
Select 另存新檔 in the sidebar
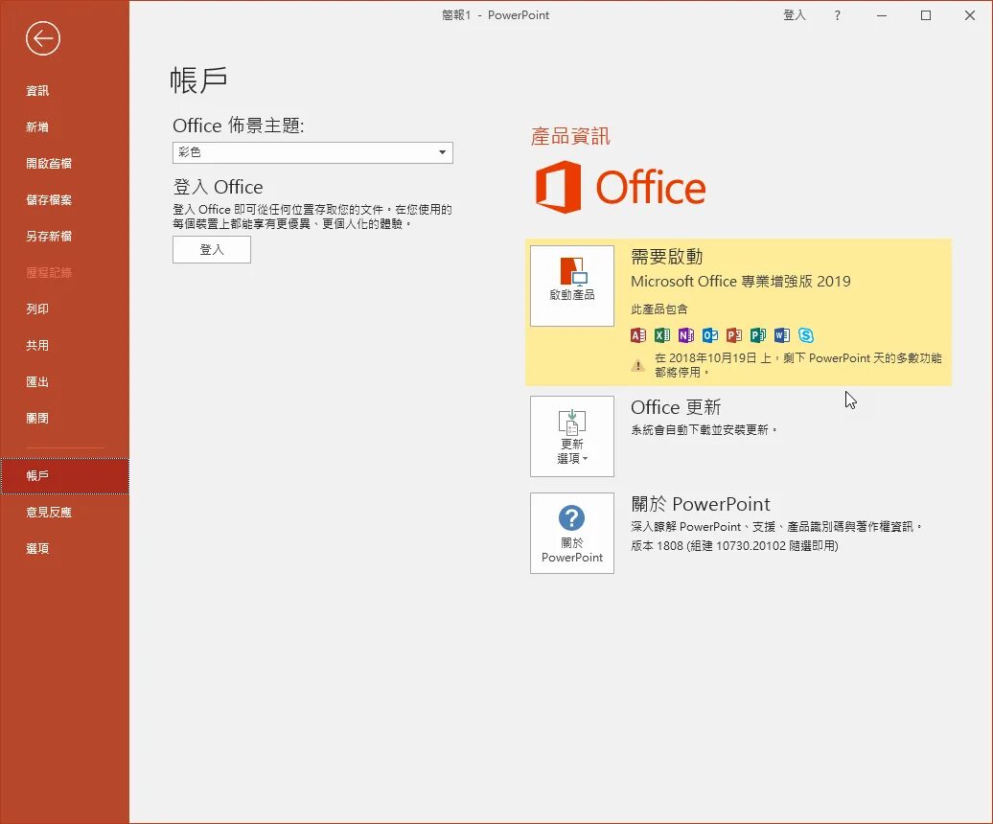pyautogui.click(x=49, y=236)
